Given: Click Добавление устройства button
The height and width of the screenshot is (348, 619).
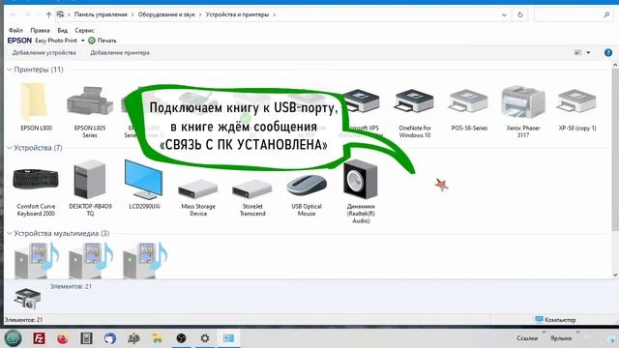Looking at the screenshot, I should tap(44, 53).
